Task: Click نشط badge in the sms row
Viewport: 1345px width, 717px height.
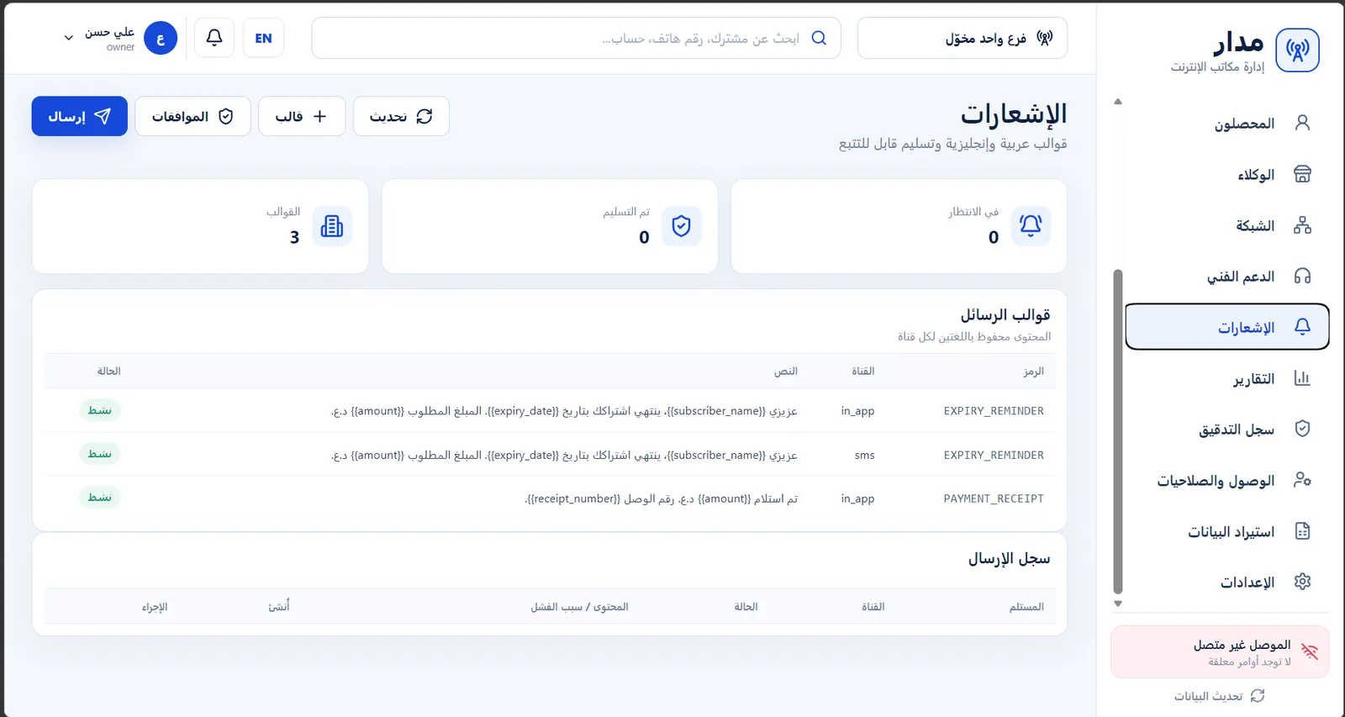Action: [100, 454]
